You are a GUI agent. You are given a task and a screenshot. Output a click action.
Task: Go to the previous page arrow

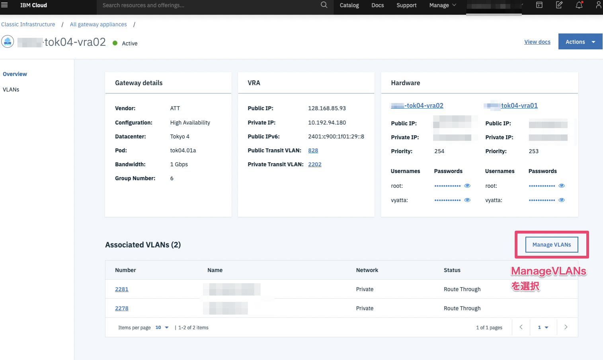pyautogui.click(x=521, y=327)
